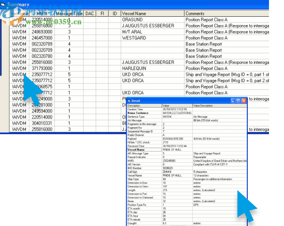Click MMSI 249594000 in the Summary list
Image resolution: width=284 pixels, height=226 pixels.
[42, 111]
